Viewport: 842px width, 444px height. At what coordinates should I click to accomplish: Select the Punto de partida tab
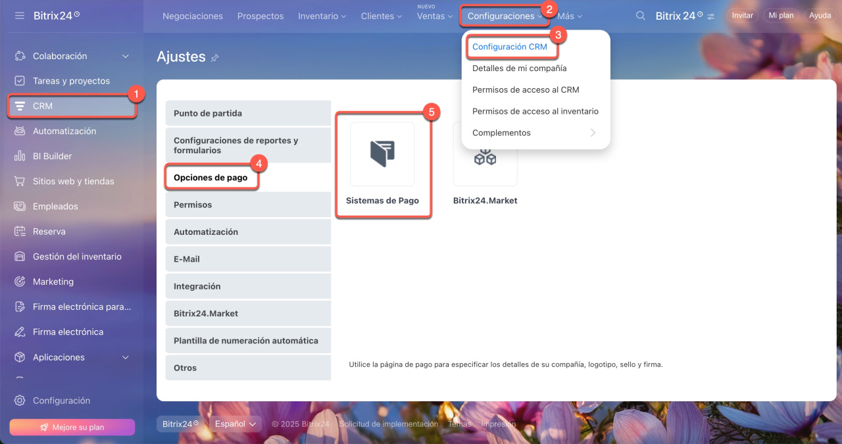248,113
